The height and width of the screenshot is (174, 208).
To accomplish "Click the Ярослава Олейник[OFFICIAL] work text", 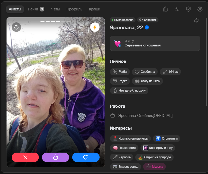I will tap(145, 116).
